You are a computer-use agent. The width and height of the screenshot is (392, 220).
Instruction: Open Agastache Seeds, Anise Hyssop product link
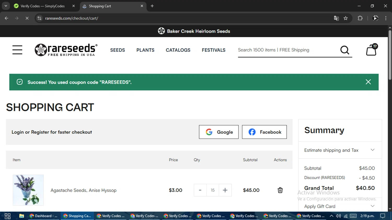(x=84, y=190)
